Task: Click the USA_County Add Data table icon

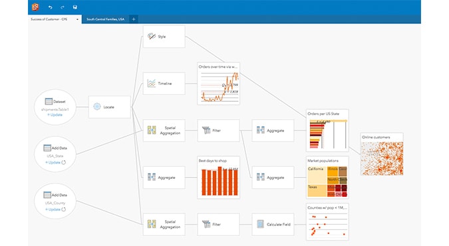Action: [47, 195]
